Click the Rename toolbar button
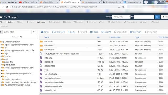Screen dimensions: 168x95 [x=91, y=22]
